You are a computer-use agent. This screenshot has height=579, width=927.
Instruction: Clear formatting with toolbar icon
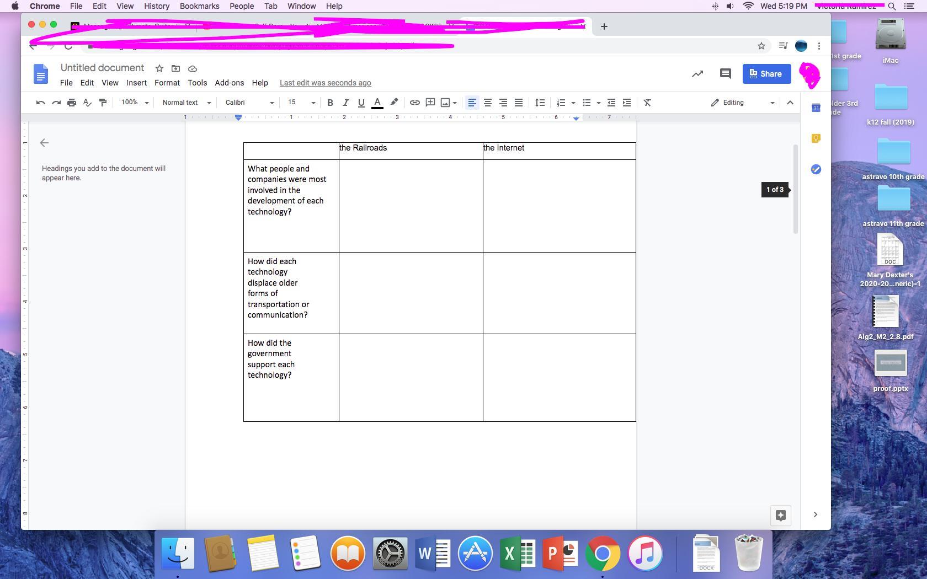click(648, 103)
